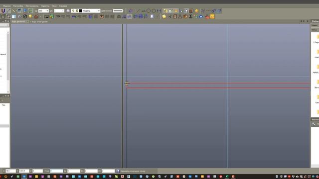This screenshot has width=319, height=179.
Task: Open the "Инструменты" menu
Action: pyautogui.click(x=32, y=6)
